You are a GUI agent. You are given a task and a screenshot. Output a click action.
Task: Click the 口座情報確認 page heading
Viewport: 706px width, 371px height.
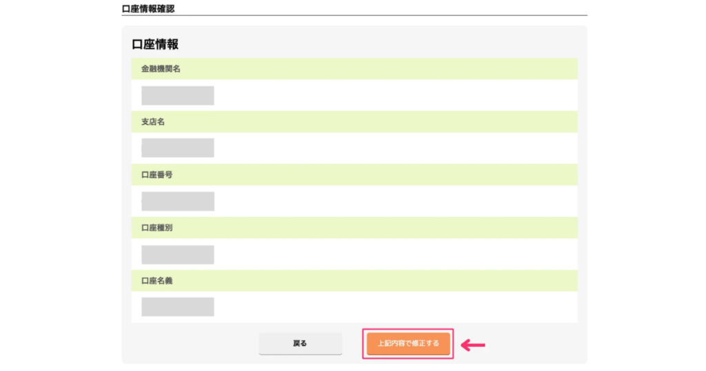[148, 8]
